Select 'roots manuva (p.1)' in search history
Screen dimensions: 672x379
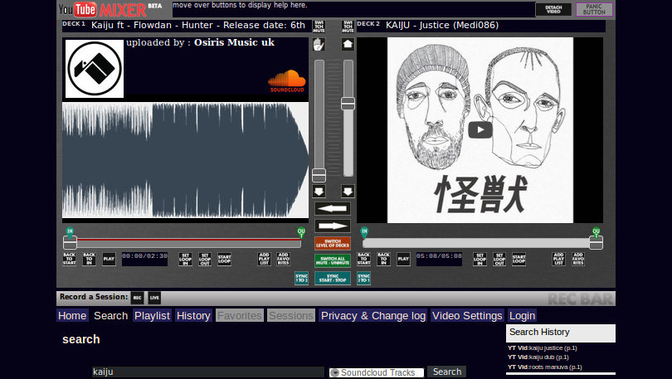coord(545,367)
